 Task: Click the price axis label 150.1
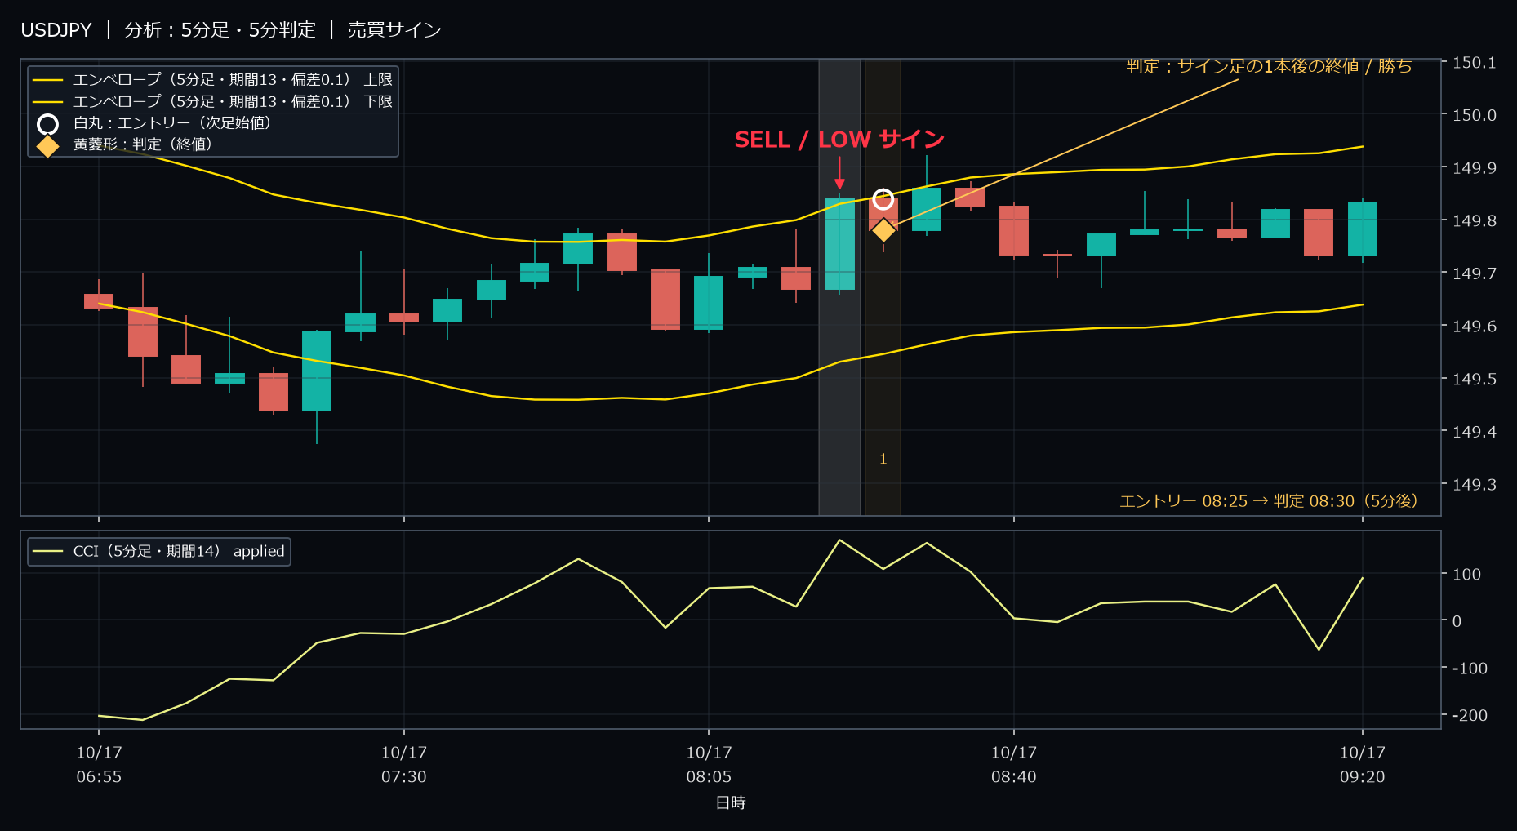point(1474,63)
